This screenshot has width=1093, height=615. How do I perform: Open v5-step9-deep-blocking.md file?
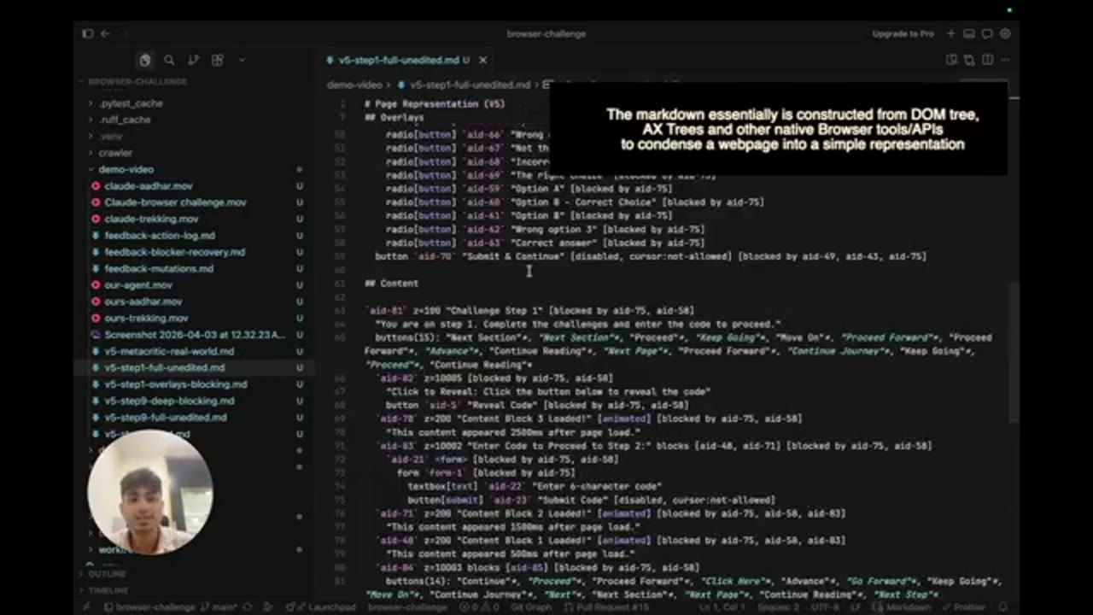coord(194,401)
